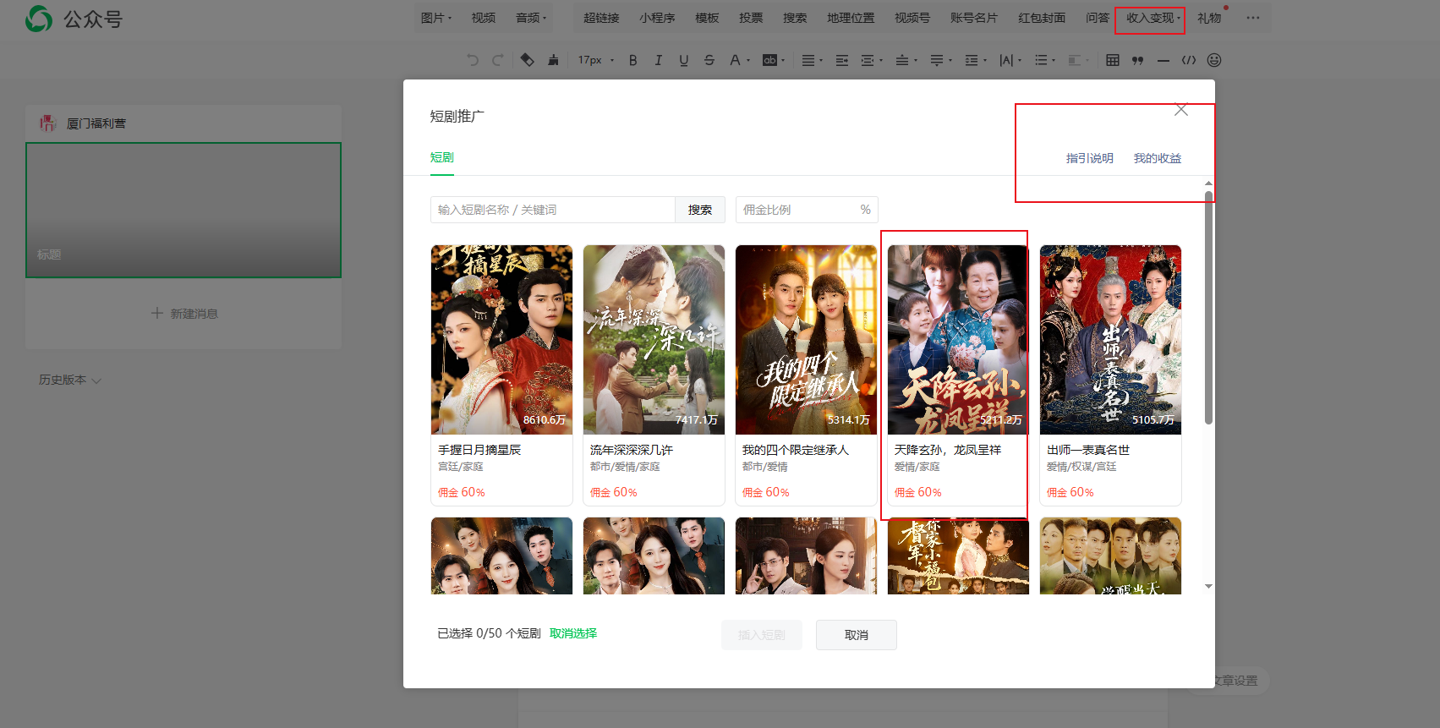Screen dimensions: 1440x728
Task: Toggle bold formatting
Action: click(x=632, y=60)
